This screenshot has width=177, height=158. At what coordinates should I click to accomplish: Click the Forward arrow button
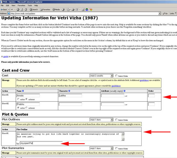(12, 9)
